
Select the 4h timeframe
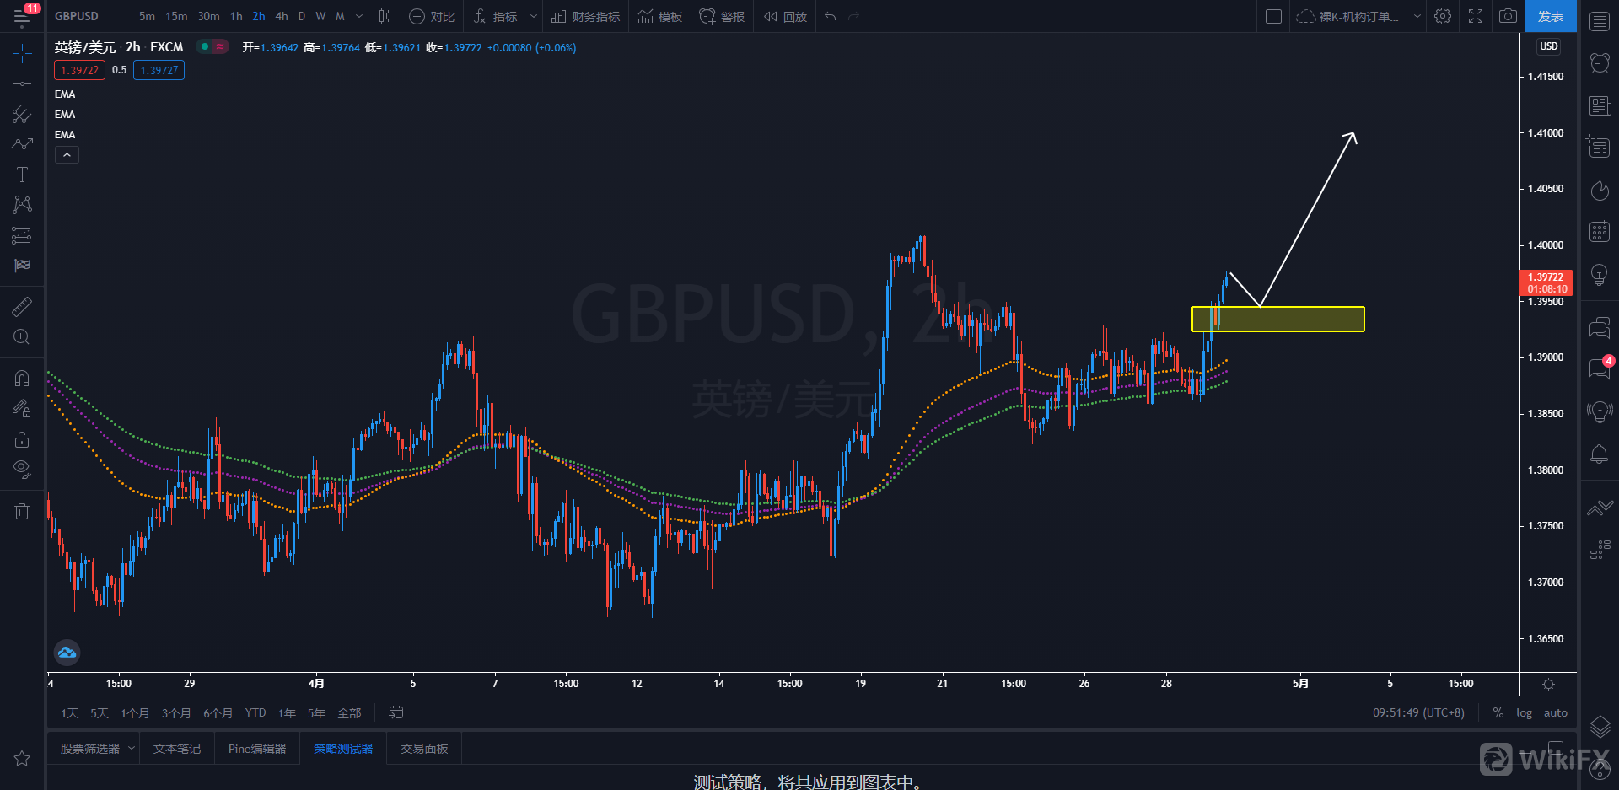(x=282, y=16)
